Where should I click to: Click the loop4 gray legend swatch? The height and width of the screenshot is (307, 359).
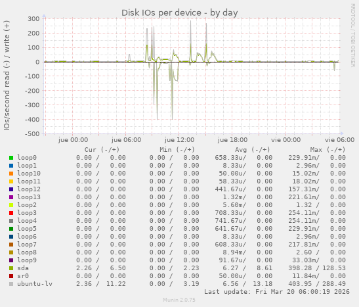coord(11,221)
